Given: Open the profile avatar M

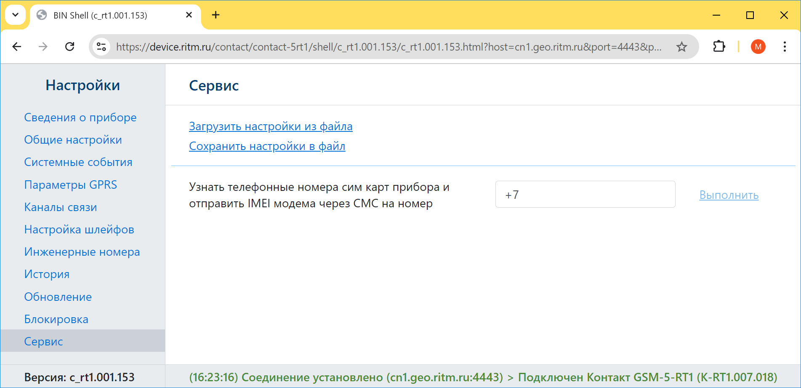Looking at the screenshot, I should [x=758, y=47].
